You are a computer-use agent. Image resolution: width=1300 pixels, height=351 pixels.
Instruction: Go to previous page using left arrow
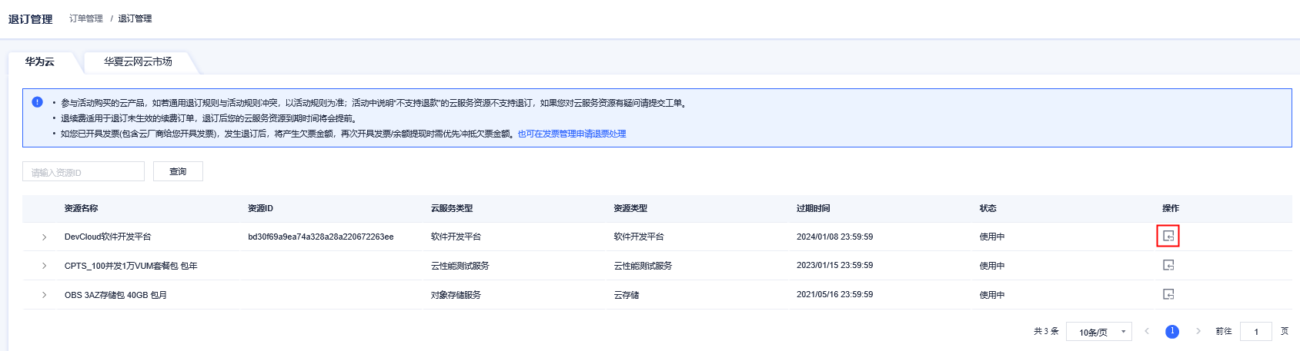(1147, 332)
